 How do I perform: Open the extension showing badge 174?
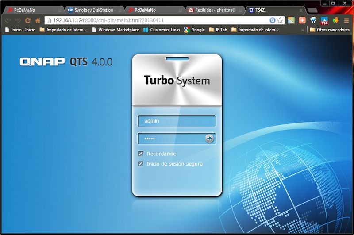click(x=324, y=21)
